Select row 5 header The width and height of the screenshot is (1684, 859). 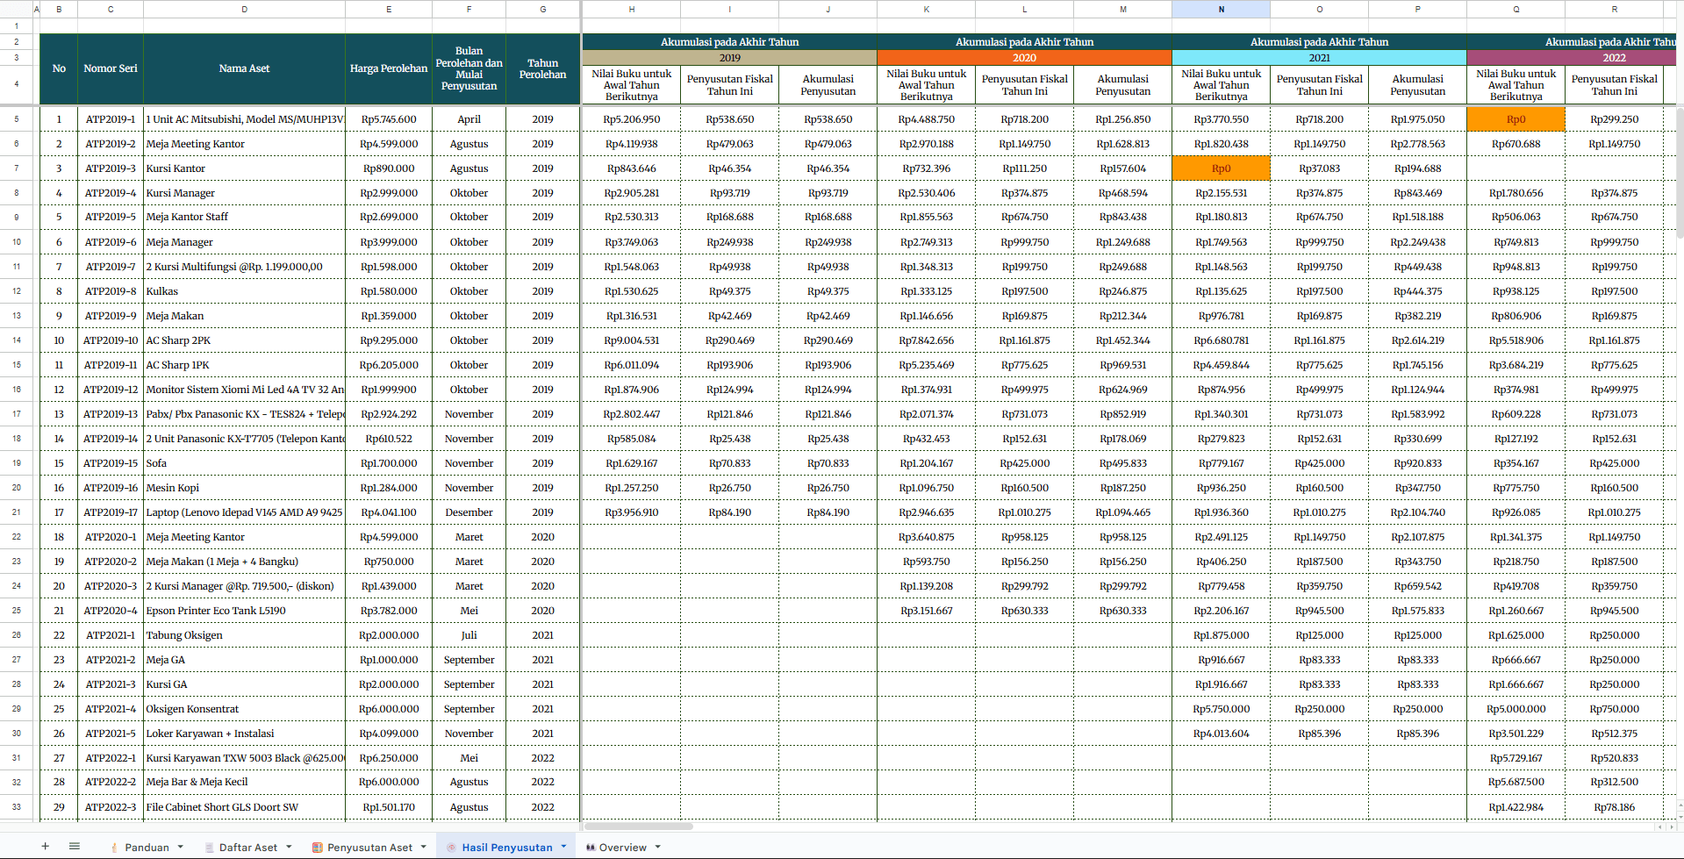[17, 118]
